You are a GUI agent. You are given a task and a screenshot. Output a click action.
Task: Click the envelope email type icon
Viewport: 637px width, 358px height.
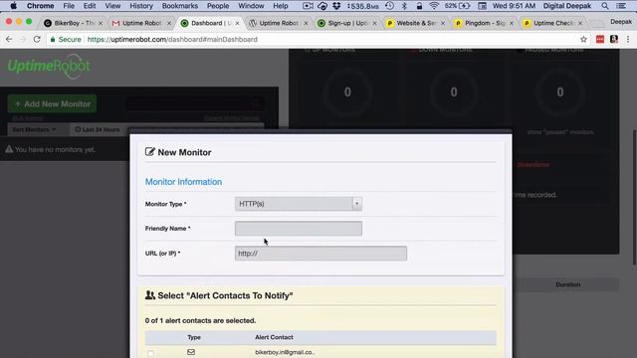coord(191,352)
